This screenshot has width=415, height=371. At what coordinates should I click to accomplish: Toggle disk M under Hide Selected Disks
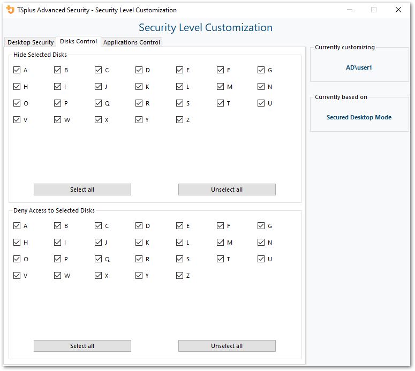221,87
